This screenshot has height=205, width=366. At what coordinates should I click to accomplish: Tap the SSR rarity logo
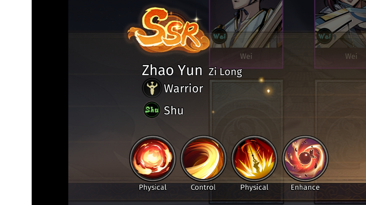(x=168, y=30)
